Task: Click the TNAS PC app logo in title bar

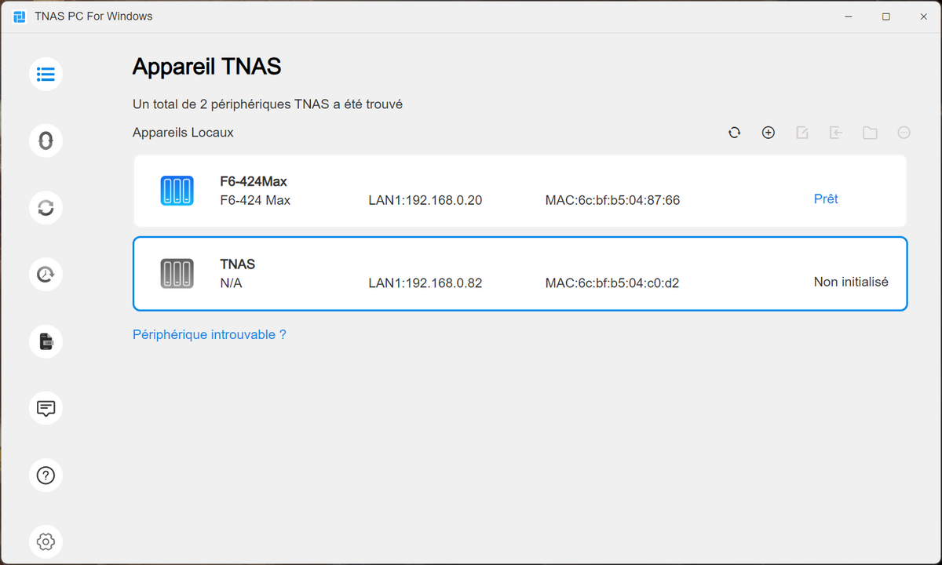Action: point(20,16)
